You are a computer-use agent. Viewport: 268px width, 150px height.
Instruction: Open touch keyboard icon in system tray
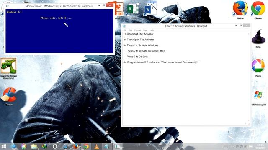pos(226,146)
